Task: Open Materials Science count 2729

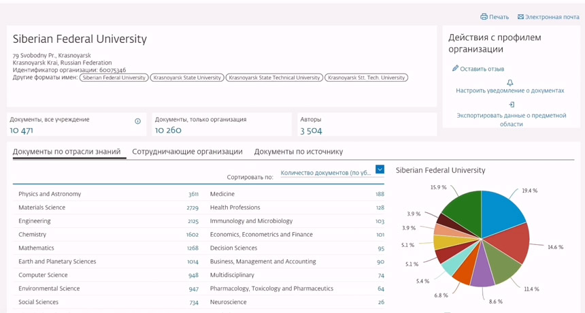Action: pyautogui.click(x=193, y=208)
